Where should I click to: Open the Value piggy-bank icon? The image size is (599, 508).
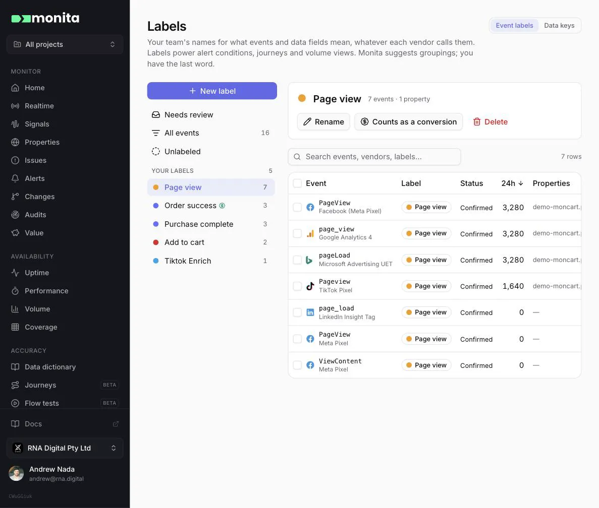[15, 233]
